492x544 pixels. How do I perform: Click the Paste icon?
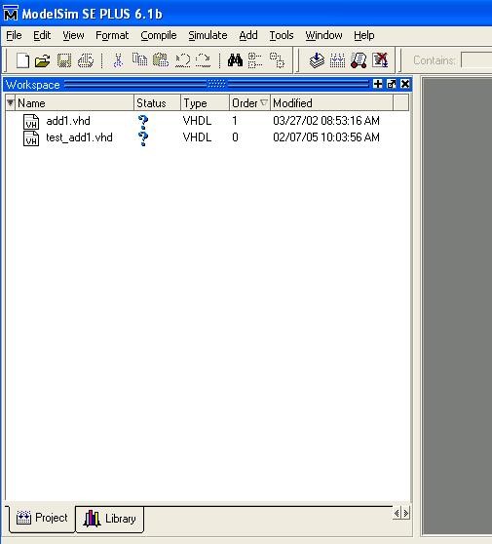point(161,60)
